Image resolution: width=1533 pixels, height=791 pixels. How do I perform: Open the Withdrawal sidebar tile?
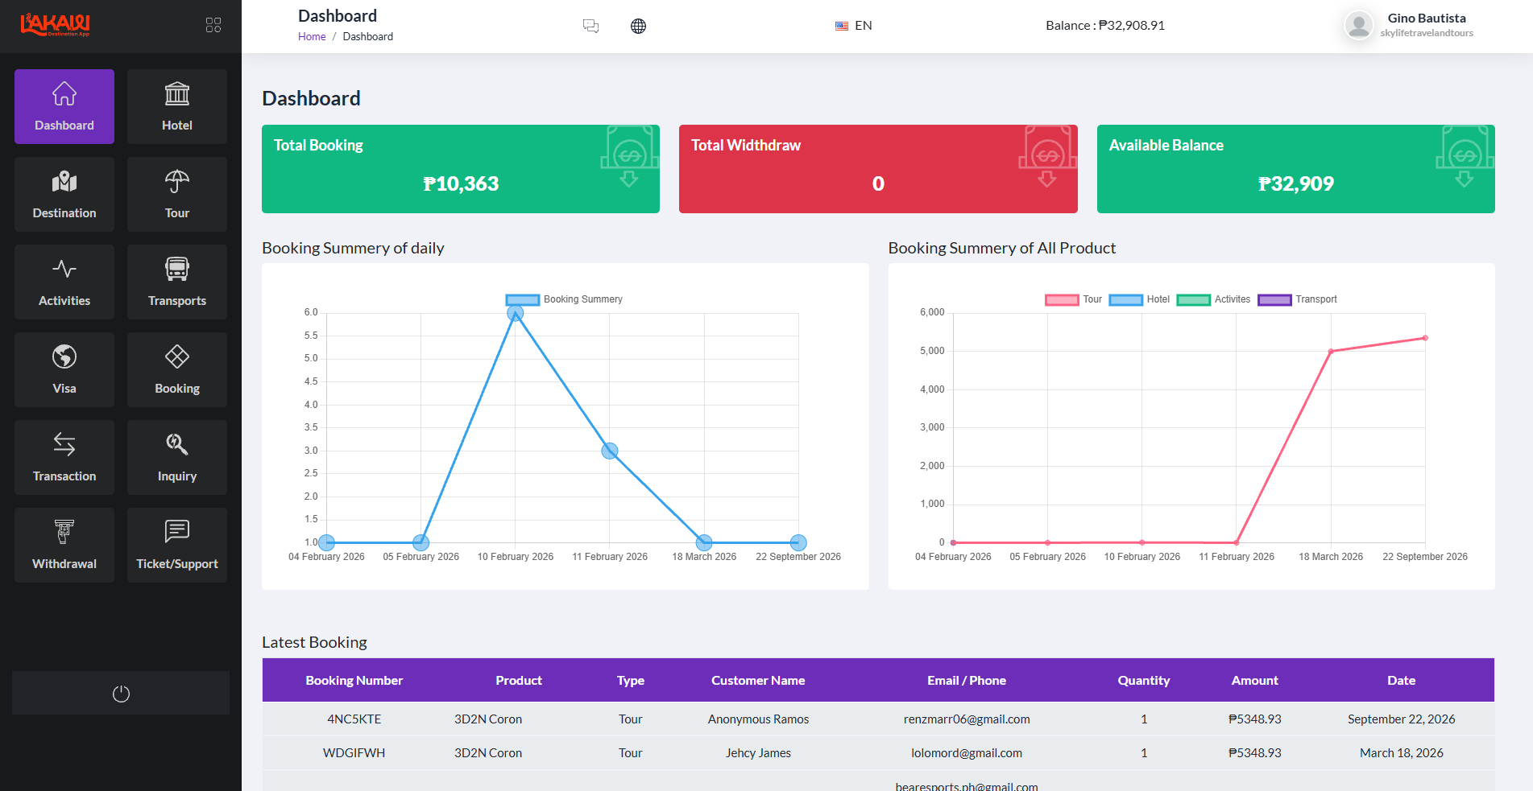64,545
